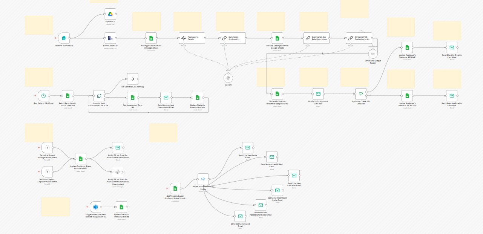483x234 pixels.
Task: Open the Get Assessment Form URL node
Action: pyautogui.click(x=133, y=98)
